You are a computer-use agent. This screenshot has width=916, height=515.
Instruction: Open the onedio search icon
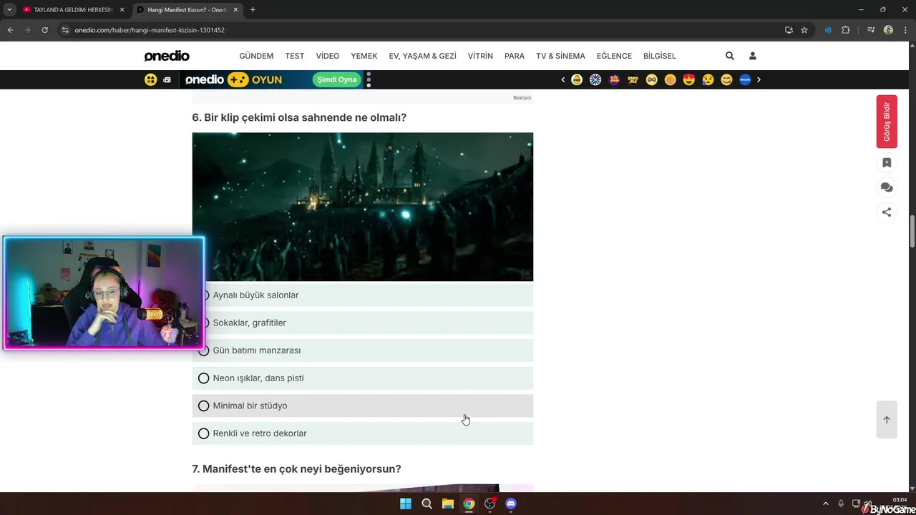[729, 56]
